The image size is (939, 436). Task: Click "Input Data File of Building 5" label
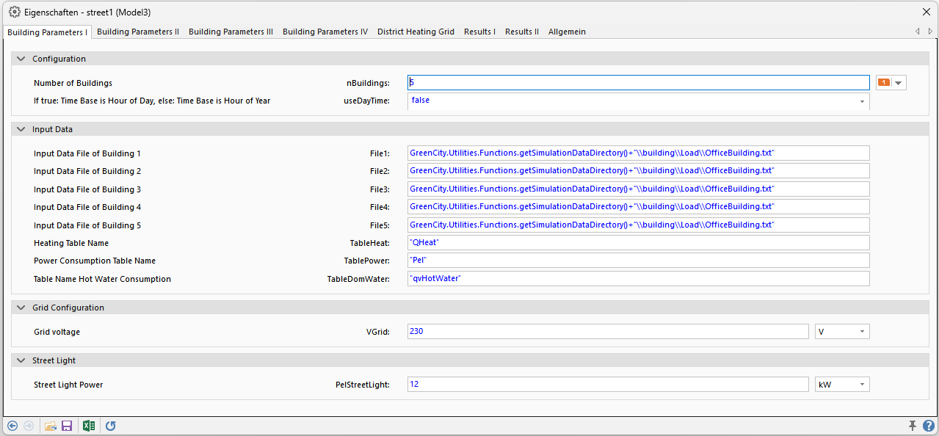click(x=87, y=225)
